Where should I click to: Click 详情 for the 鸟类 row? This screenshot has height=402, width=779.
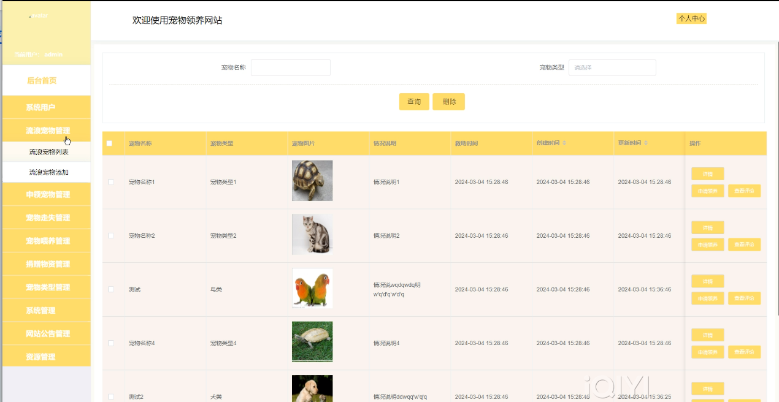coord(708,281)
